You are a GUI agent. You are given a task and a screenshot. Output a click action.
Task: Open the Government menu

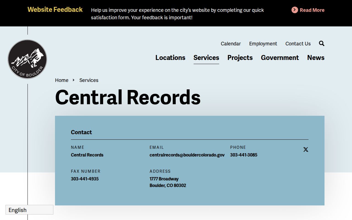280,57
